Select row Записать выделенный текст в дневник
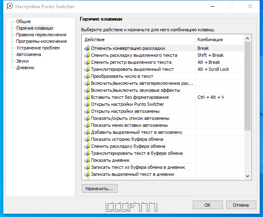This screenshot has width=263, height=217. 163,174
